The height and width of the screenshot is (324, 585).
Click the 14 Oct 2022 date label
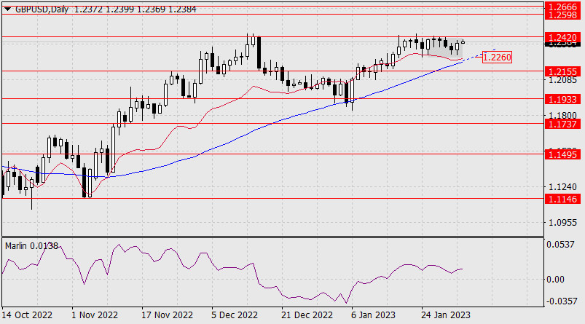pyautogui.click(x=27, y=315)
